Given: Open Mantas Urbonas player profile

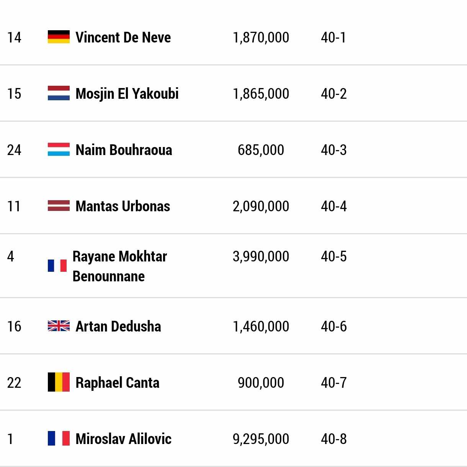Looking at the screenshot, I should (x=123, y=206).
